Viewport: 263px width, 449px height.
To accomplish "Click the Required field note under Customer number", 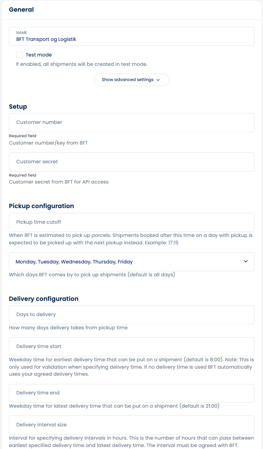I will 23,136.
